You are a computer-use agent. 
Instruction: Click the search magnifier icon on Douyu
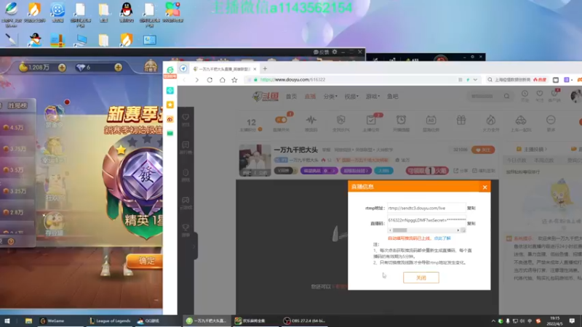(506, 97)
